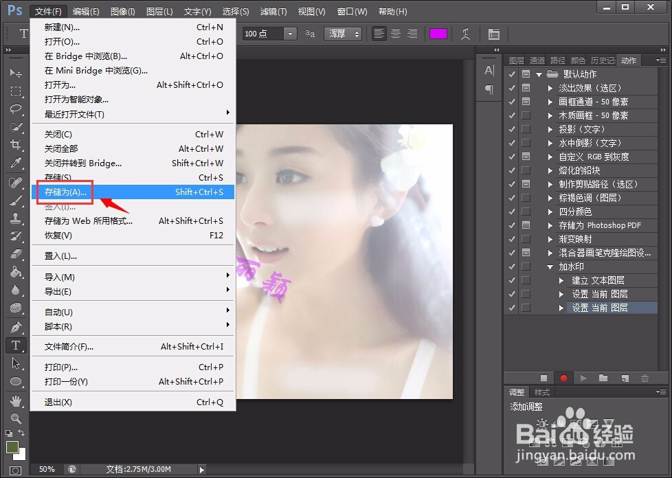Select the Zoom tool
The width and height of the screenshot is (672, 478).
click(x=16, y=418)
